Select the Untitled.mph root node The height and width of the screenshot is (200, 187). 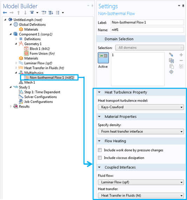coord(28,20)
